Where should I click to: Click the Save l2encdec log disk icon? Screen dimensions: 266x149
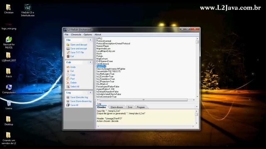coord(68,97)
